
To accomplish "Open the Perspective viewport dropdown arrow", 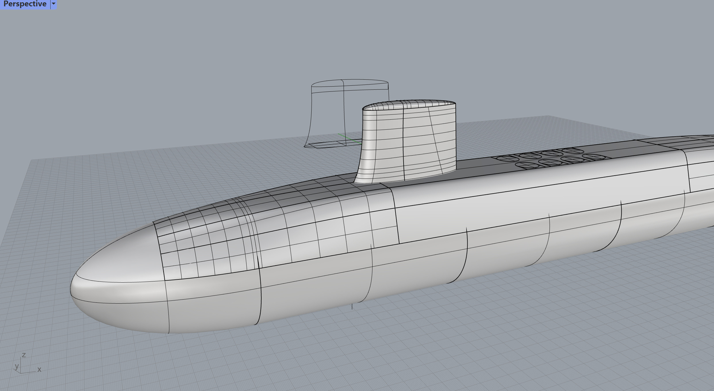I will click(53, 4).
